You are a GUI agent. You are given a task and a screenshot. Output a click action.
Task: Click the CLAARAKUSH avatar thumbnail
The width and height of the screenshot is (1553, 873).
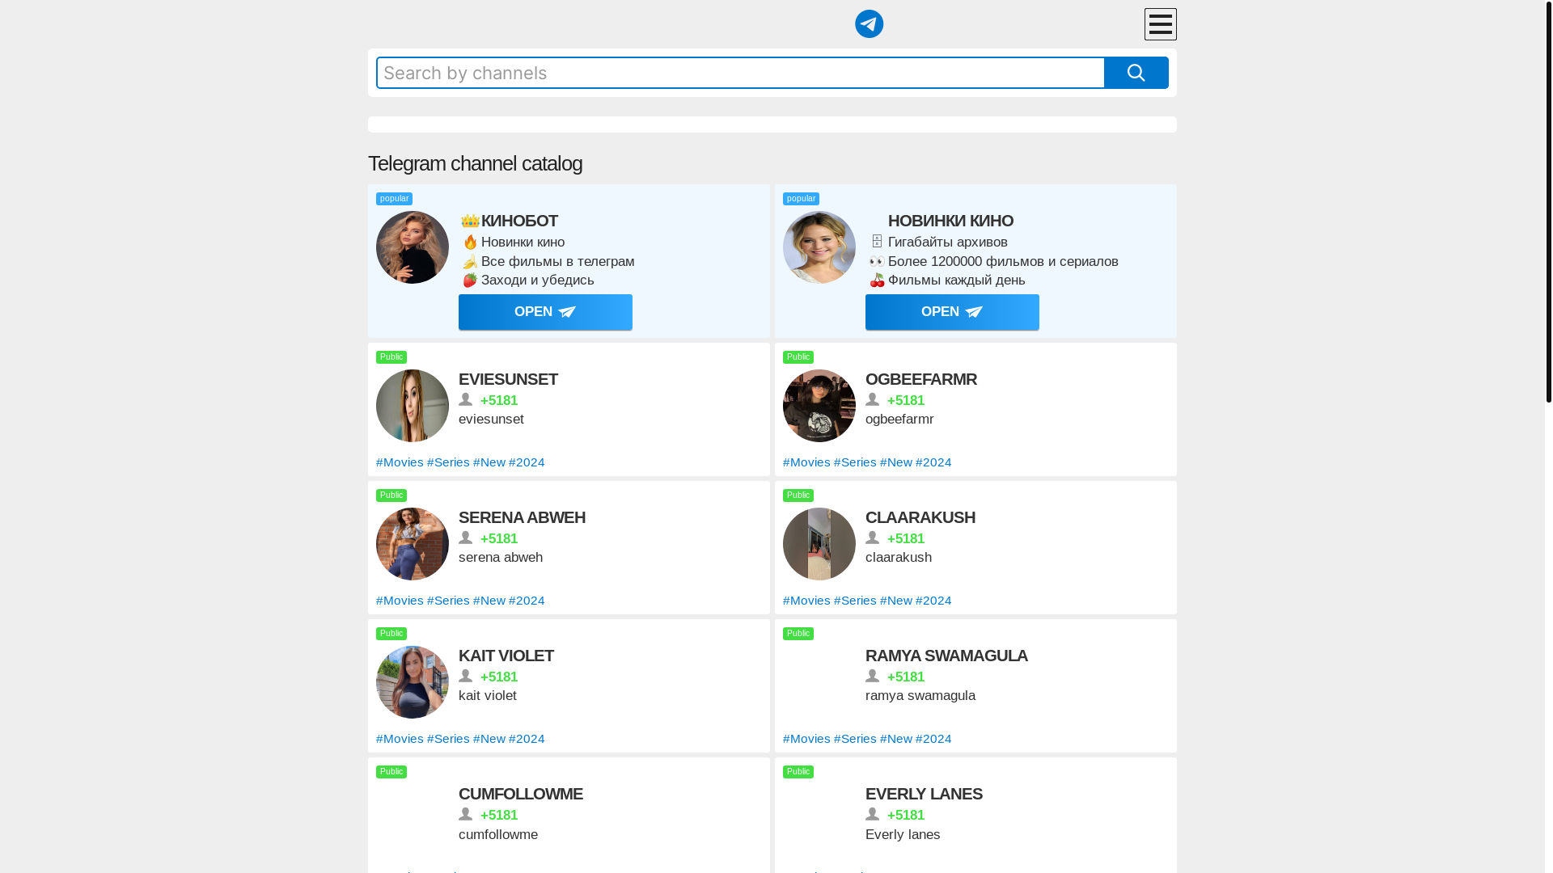point(819,544)
